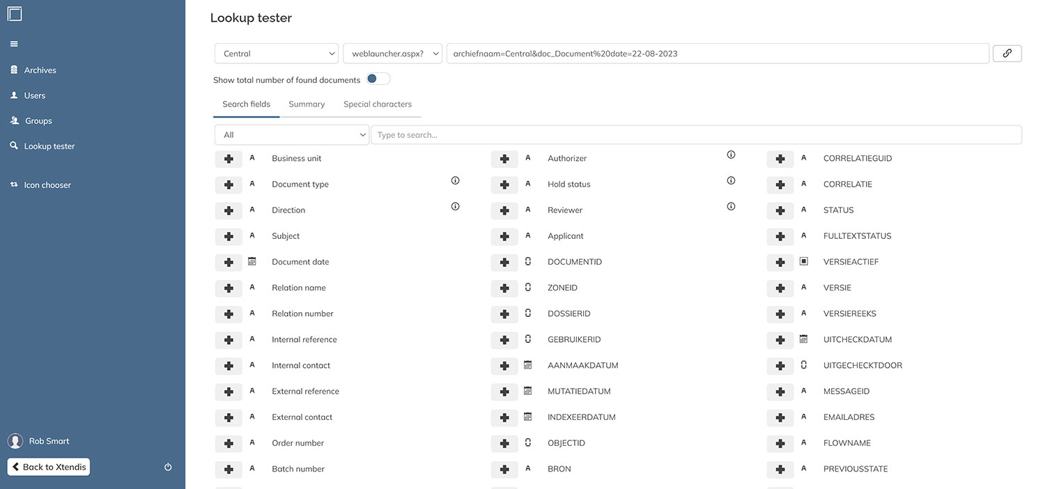
Task: Click the link icon button
Action: (x=1007, y=54)
